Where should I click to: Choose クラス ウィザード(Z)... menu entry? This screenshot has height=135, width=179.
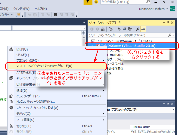[x=29, y=96]
